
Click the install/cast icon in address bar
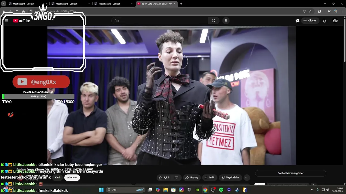(x=304, y=11)
